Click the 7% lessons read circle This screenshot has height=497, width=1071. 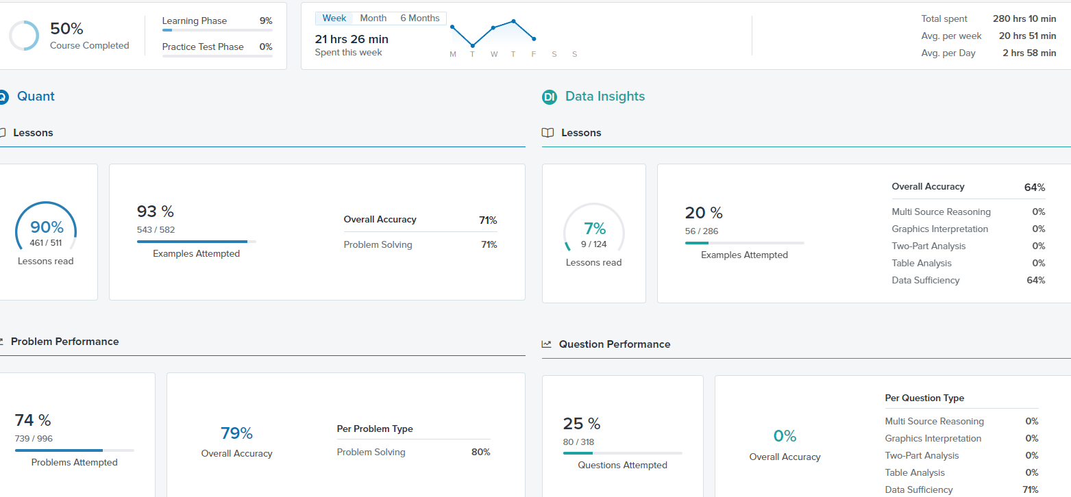click(594, 233)
